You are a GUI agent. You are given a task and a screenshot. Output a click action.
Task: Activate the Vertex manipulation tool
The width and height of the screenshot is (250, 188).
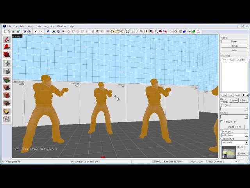(x=7, y=119)
